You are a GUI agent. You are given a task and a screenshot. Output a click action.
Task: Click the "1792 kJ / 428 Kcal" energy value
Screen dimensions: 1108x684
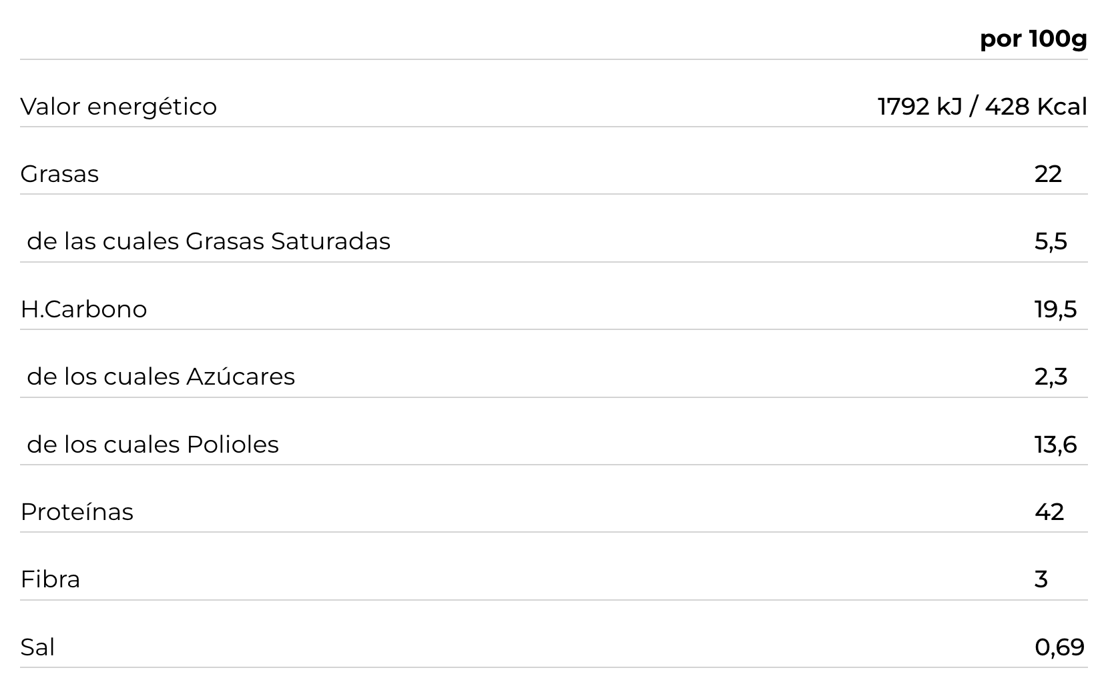click(x=981, y=107)
